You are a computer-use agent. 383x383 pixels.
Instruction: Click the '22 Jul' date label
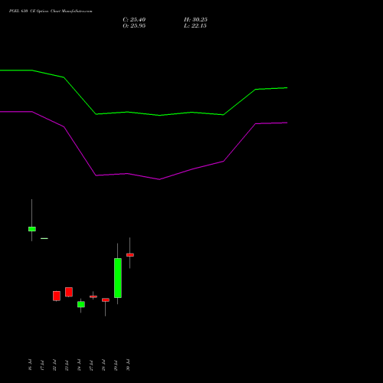54,365
